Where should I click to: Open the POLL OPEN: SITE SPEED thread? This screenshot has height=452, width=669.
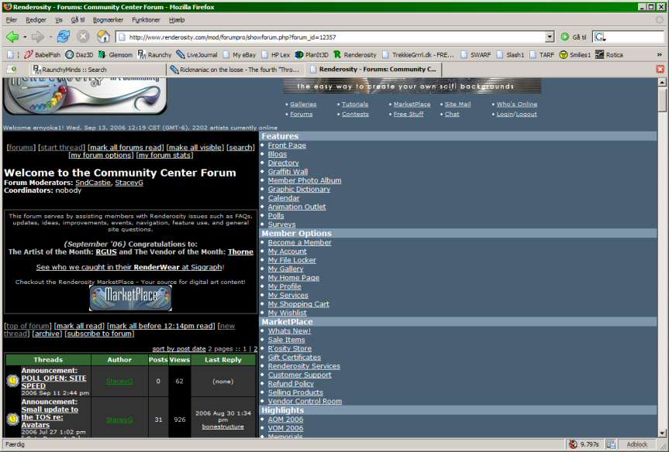pyautogui.click(x=53, y=382)
